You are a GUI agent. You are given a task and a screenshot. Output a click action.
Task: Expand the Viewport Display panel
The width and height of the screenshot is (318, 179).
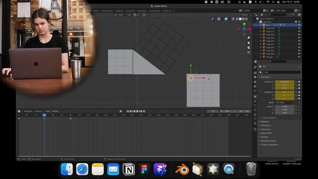(268, 141)
